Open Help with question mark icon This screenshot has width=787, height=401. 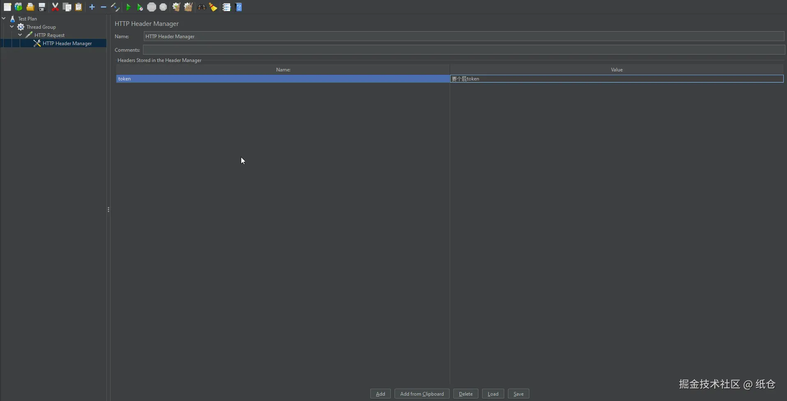(x=238, y=7)
